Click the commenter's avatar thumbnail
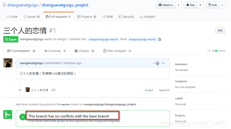231x129 pixels. [x=8, y=63]
